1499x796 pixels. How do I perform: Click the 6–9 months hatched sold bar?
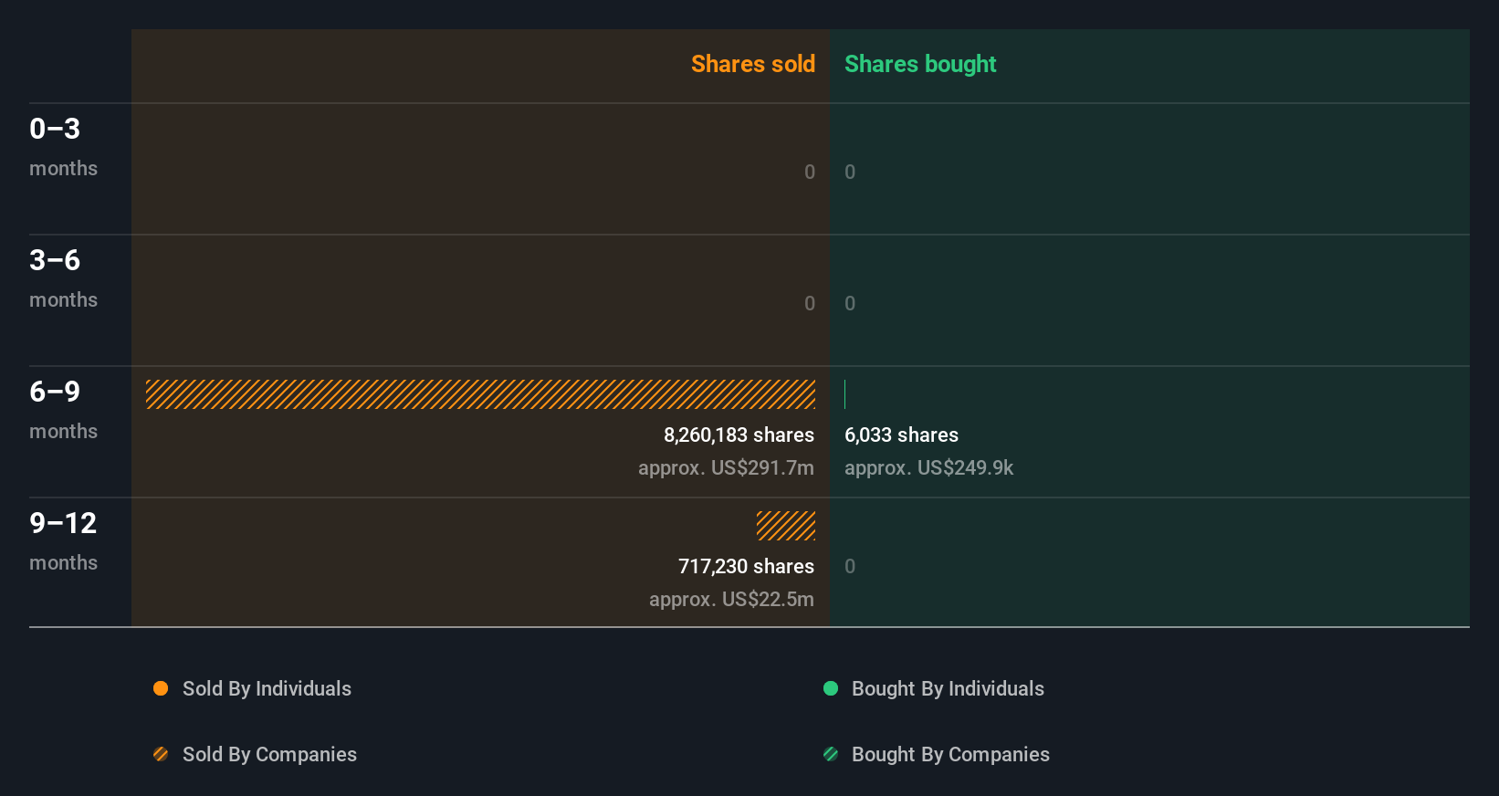(480, 394)
